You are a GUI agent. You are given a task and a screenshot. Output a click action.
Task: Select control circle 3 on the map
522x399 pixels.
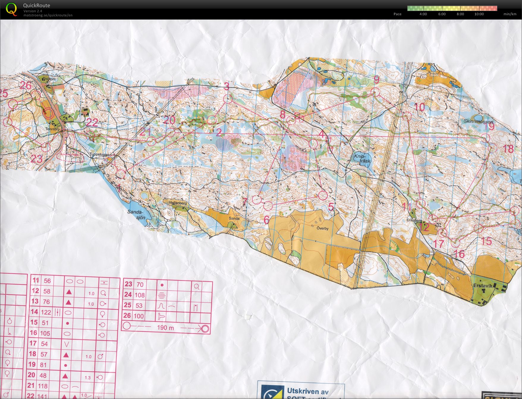tap(227, 99)
